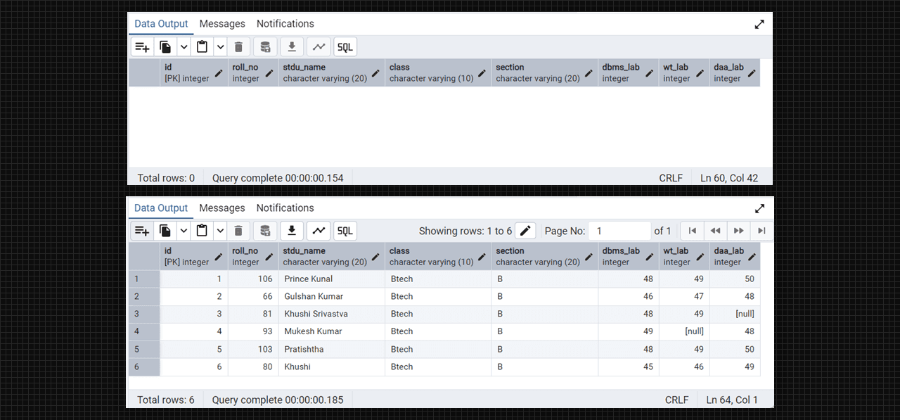This screenshot has width=900, height=420.
Task: Click download CSV icon in six-row results panel
Action: pos(292,231)
